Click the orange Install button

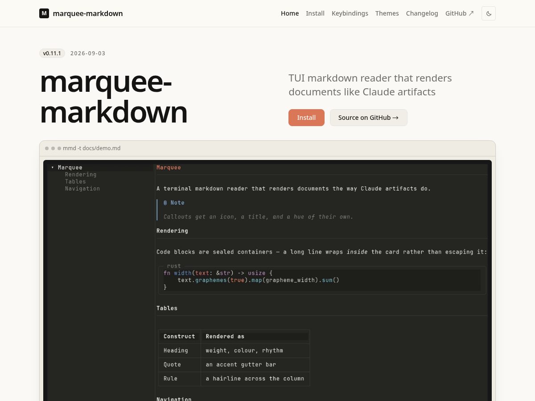coord(306,118)
